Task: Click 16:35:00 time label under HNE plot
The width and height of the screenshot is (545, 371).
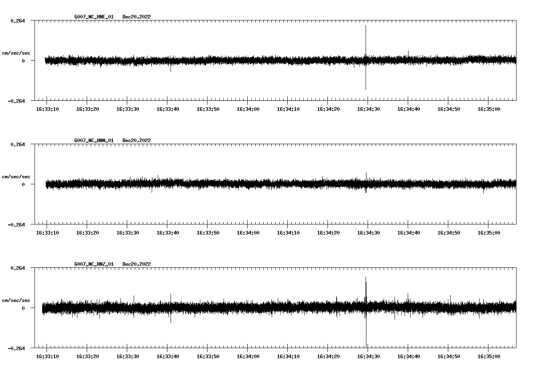Action: (x=489, y=109)
